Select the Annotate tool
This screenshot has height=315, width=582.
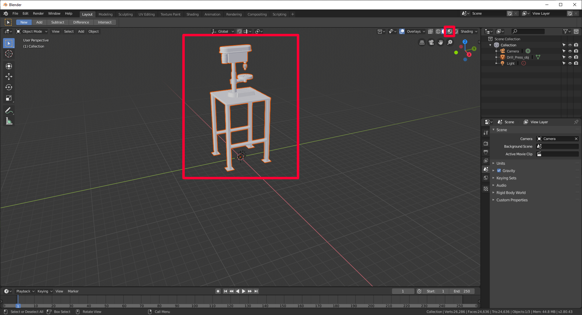point(9,110)
